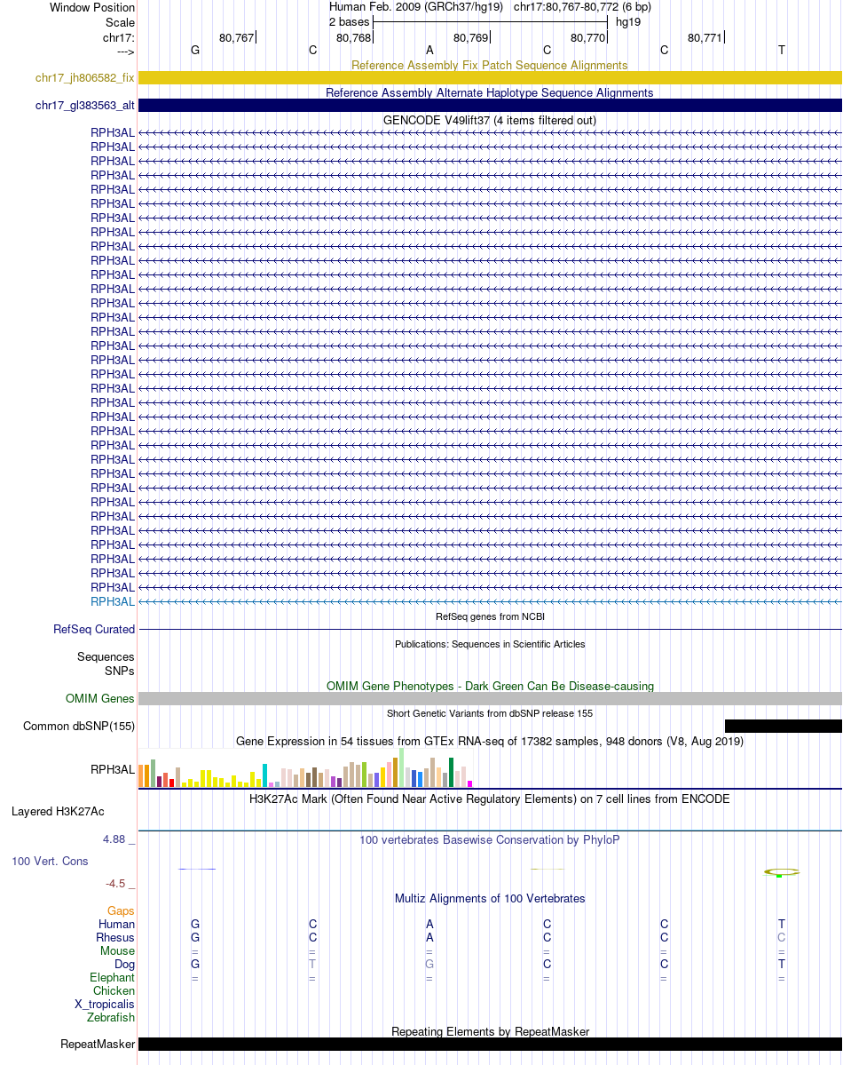Click the 'Reference Assembly Fix Patch Sequence Alignments' title
The width and height of the screenshot is (843, 1065).
point(489,65)
